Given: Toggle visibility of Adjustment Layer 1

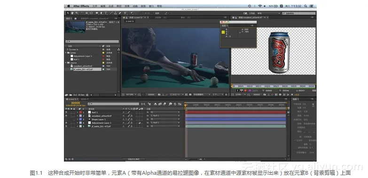Looking at the screenshot, I should (x=66, y=123).
